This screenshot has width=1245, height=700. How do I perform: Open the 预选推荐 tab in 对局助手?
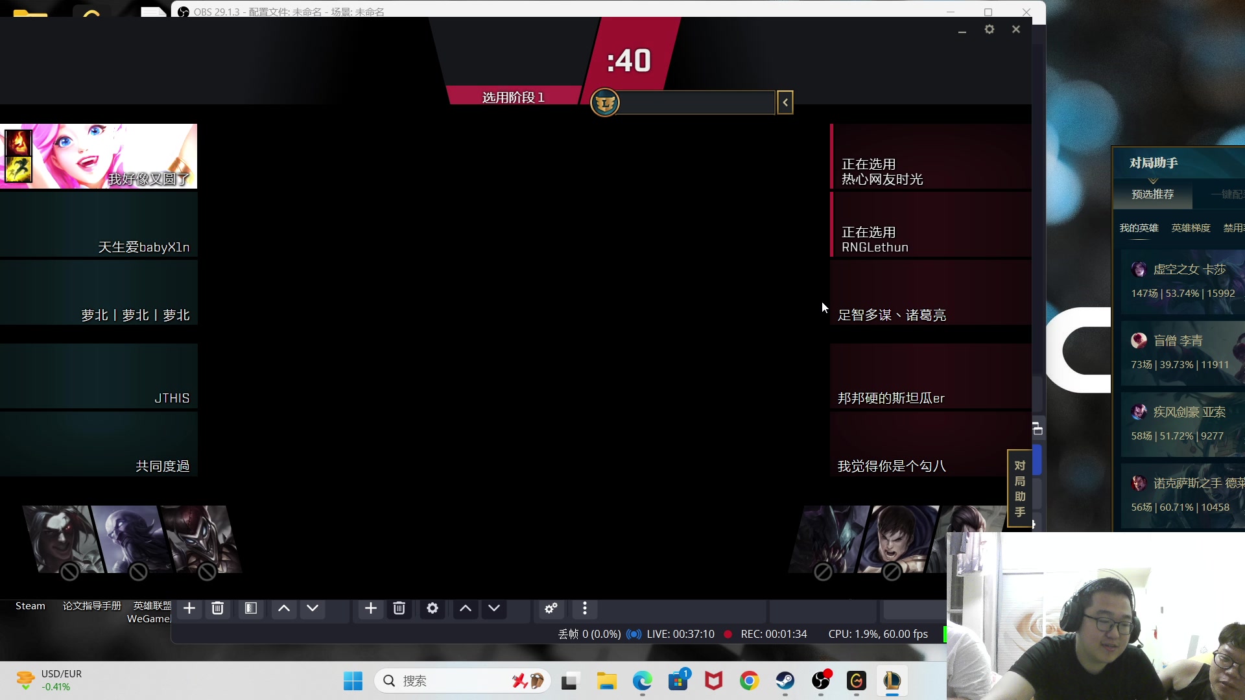[1152, 194]
